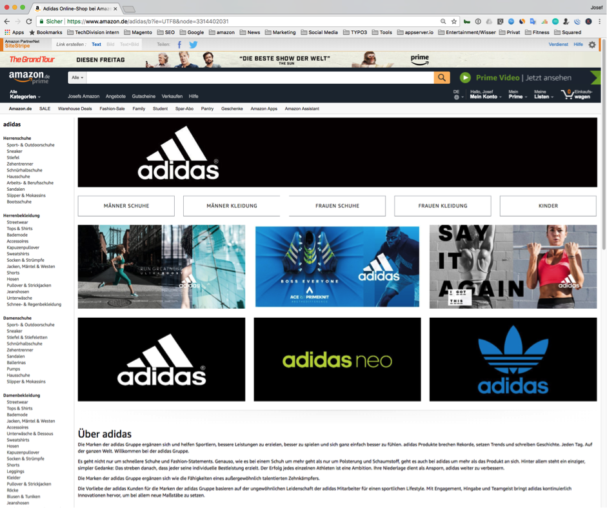The width and height of the screenshot is (607, 508).
Task: Select Angebote in the navigation bar
Action: 115,96
